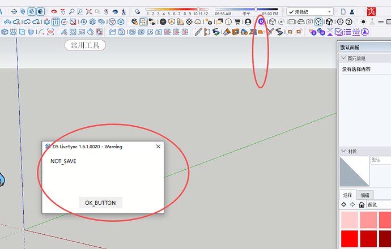Select the Walk tool figure icon
Image resolution: width=391 pixels, height=249 pixels.
click(124, 12)
